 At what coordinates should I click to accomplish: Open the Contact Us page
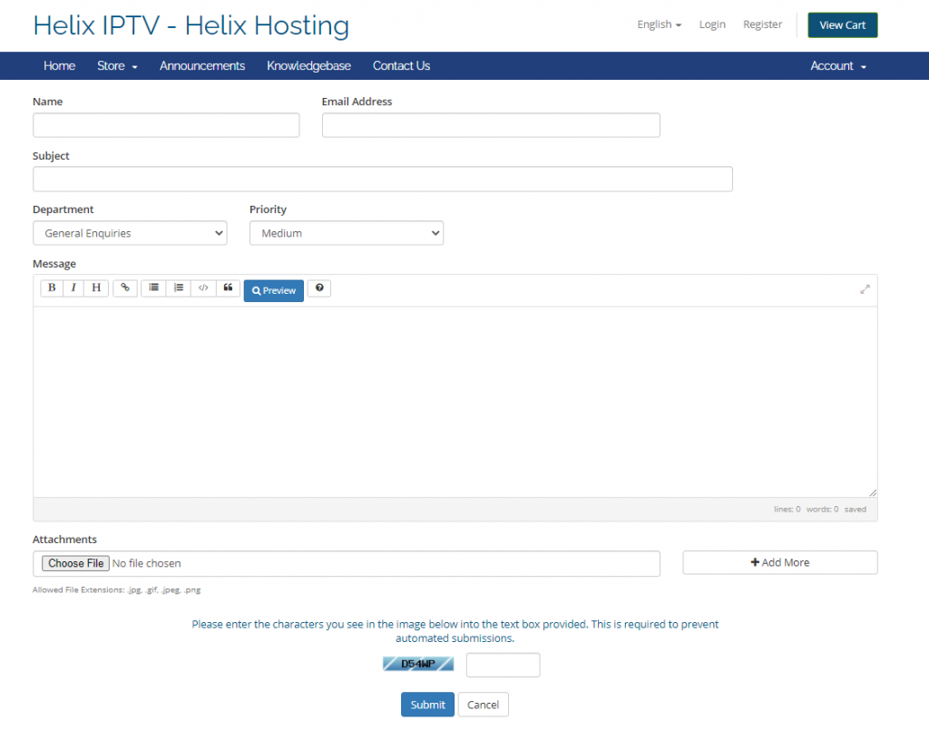pyautogui.click(x=401, y=65)
